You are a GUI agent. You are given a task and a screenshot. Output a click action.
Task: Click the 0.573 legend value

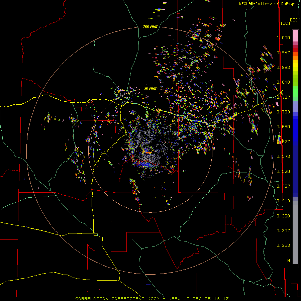point(283,157)
